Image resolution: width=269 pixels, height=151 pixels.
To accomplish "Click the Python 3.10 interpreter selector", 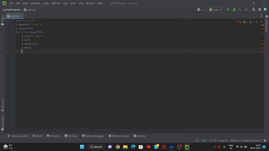I will [245, 141].
